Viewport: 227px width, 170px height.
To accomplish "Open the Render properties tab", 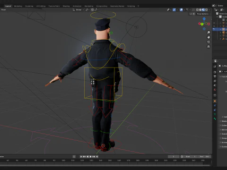I will 215,72.
